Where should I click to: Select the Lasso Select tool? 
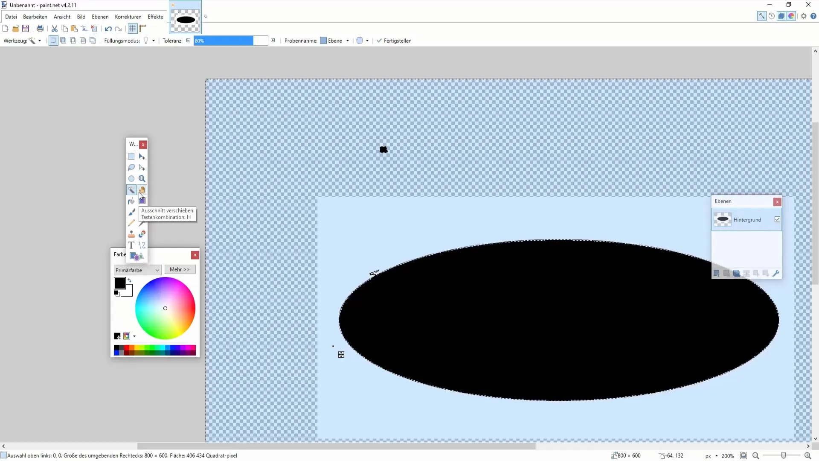[x=131, y=167]
